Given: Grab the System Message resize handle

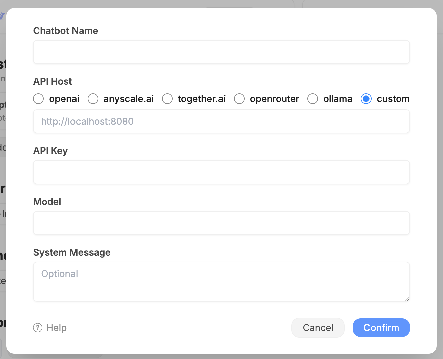Looking at the screenshot, I should (407, 299).
